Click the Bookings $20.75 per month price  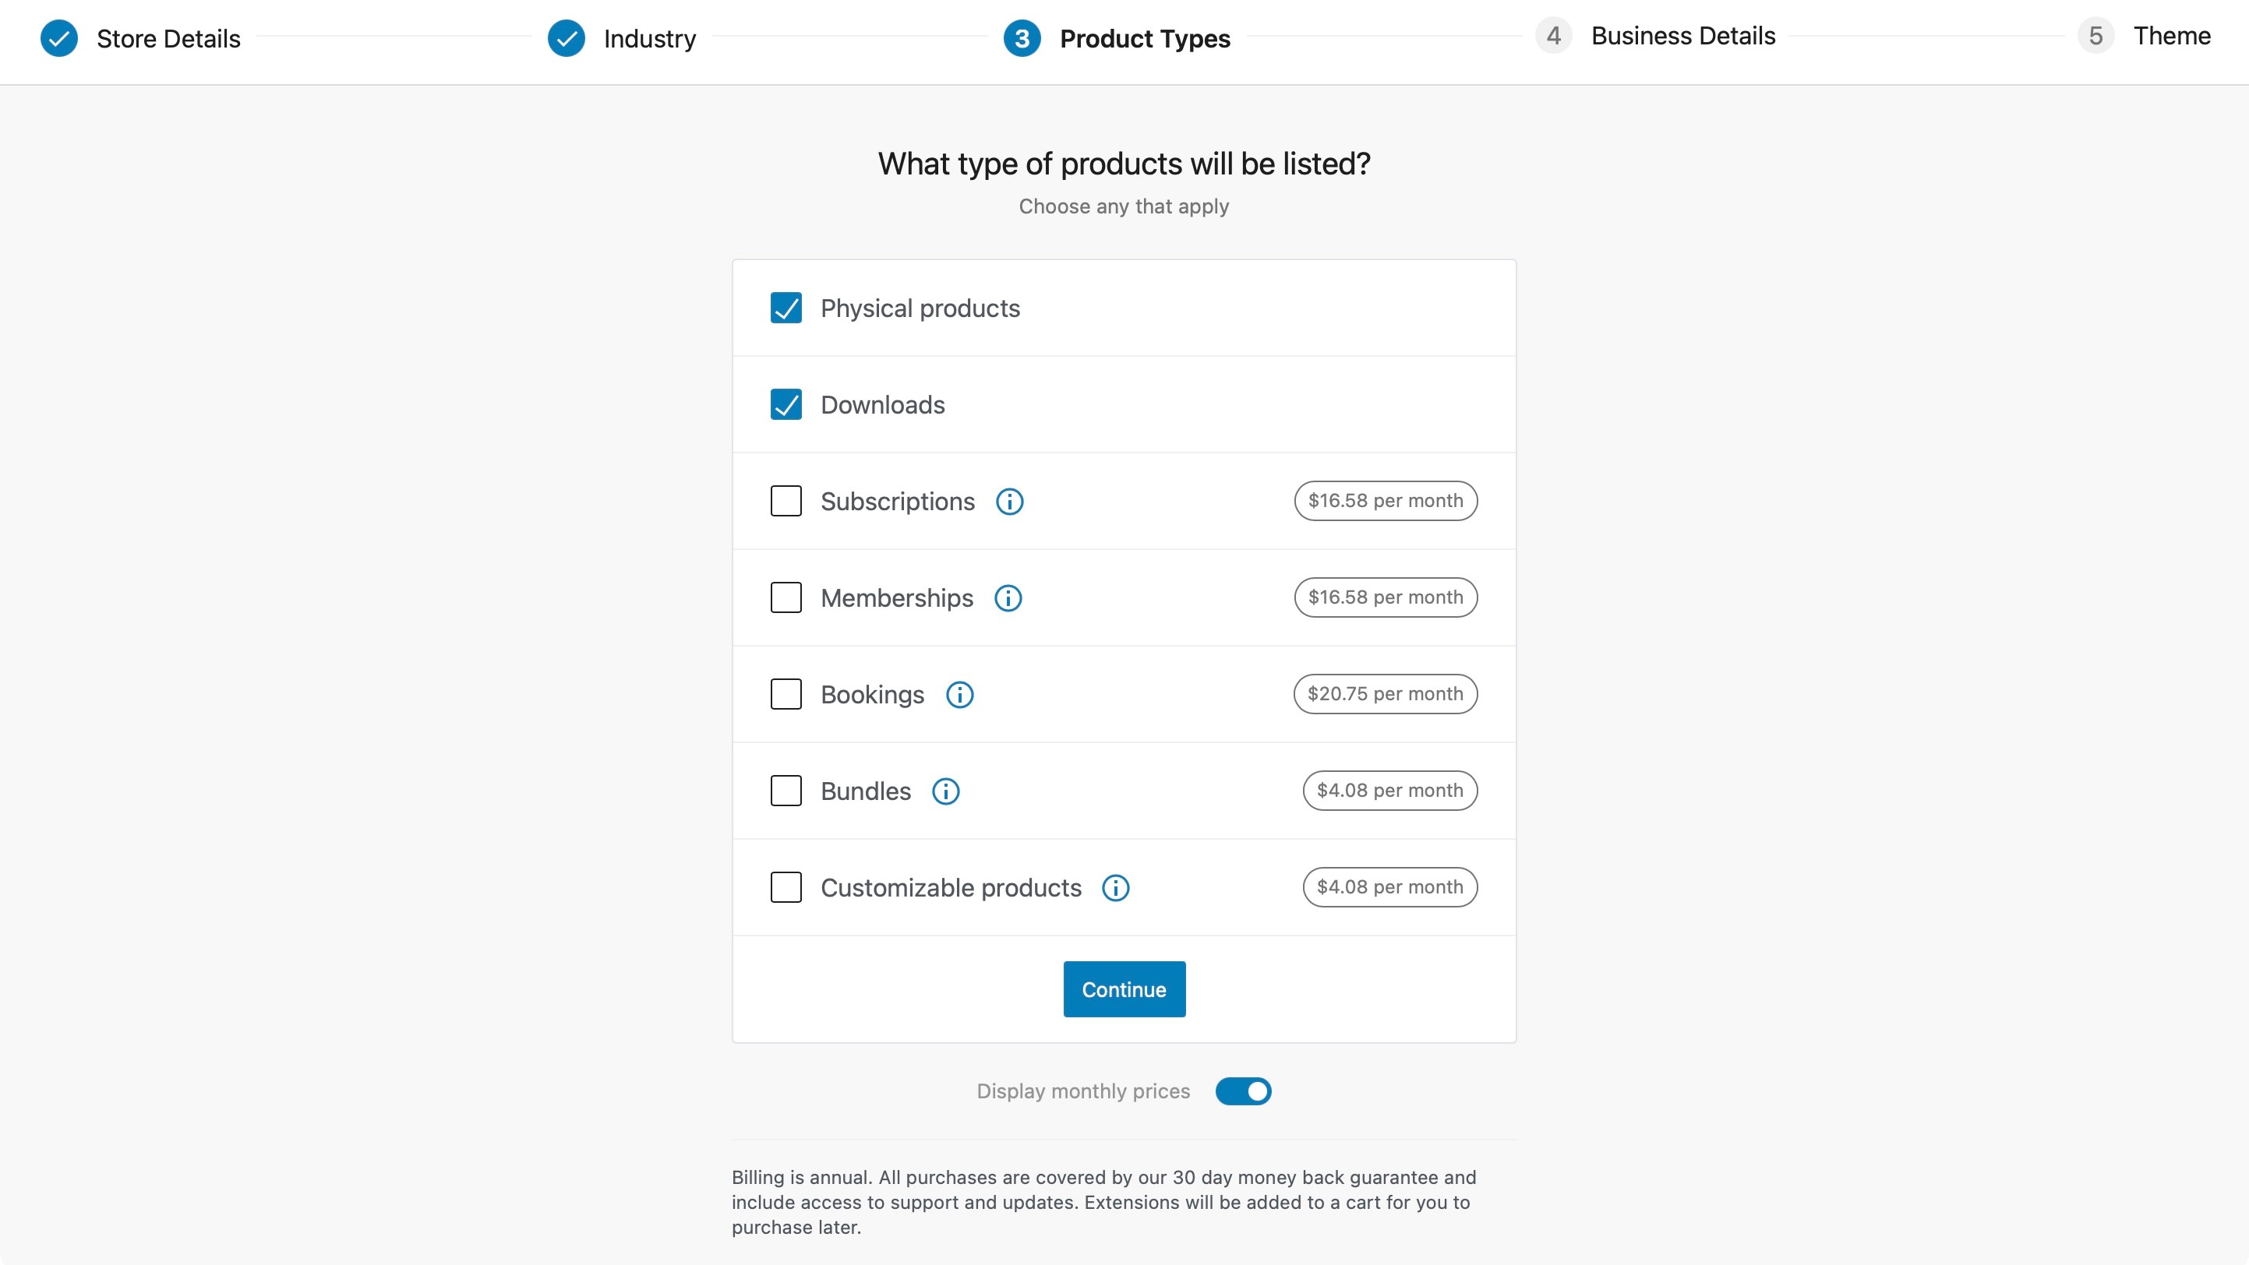coord(1385,695)
